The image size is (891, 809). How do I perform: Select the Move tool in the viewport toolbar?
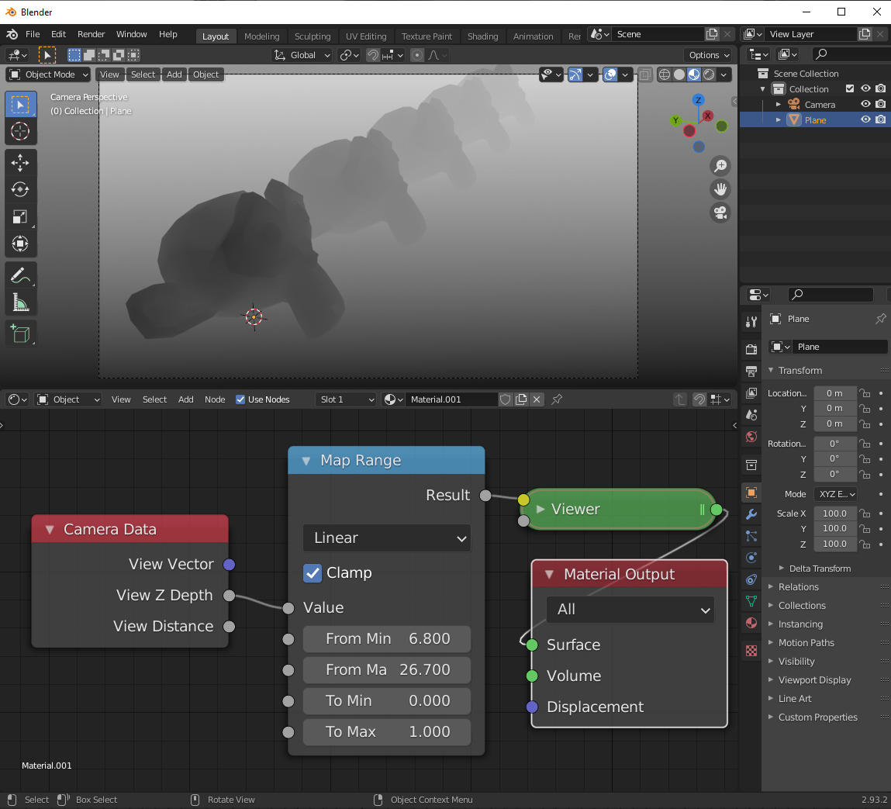[x=21, y=162]
